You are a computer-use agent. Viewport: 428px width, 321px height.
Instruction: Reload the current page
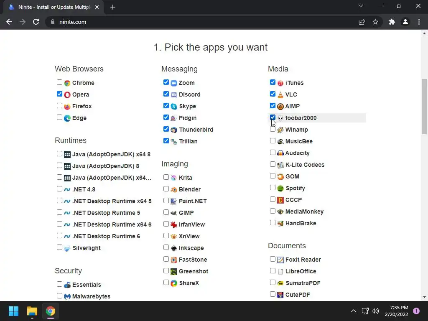[x=36, y=22]
